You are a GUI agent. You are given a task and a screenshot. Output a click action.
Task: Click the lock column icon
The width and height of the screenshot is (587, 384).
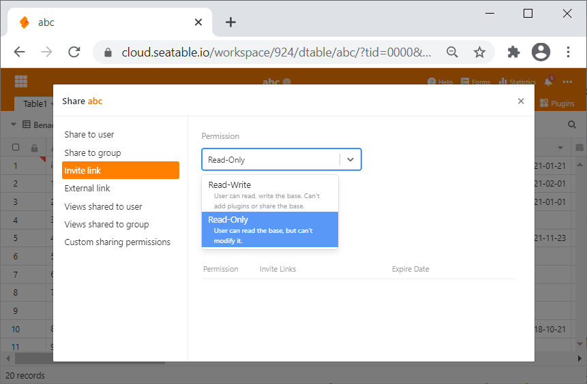pos(35,148)
